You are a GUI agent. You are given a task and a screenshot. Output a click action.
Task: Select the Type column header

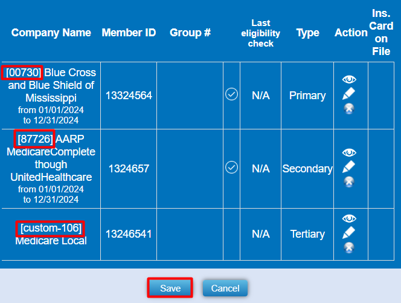pyautogui.click(x=307, y=33)
